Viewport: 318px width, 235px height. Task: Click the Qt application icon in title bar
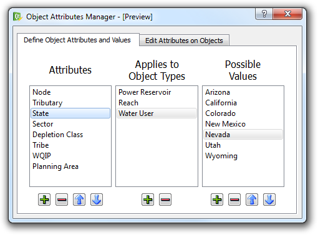point(17,17)
